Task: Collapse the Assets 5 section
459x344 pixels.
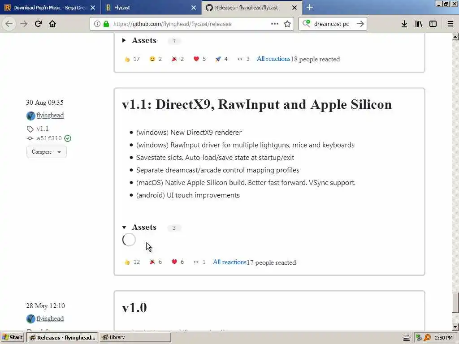Action: (139, 227)
